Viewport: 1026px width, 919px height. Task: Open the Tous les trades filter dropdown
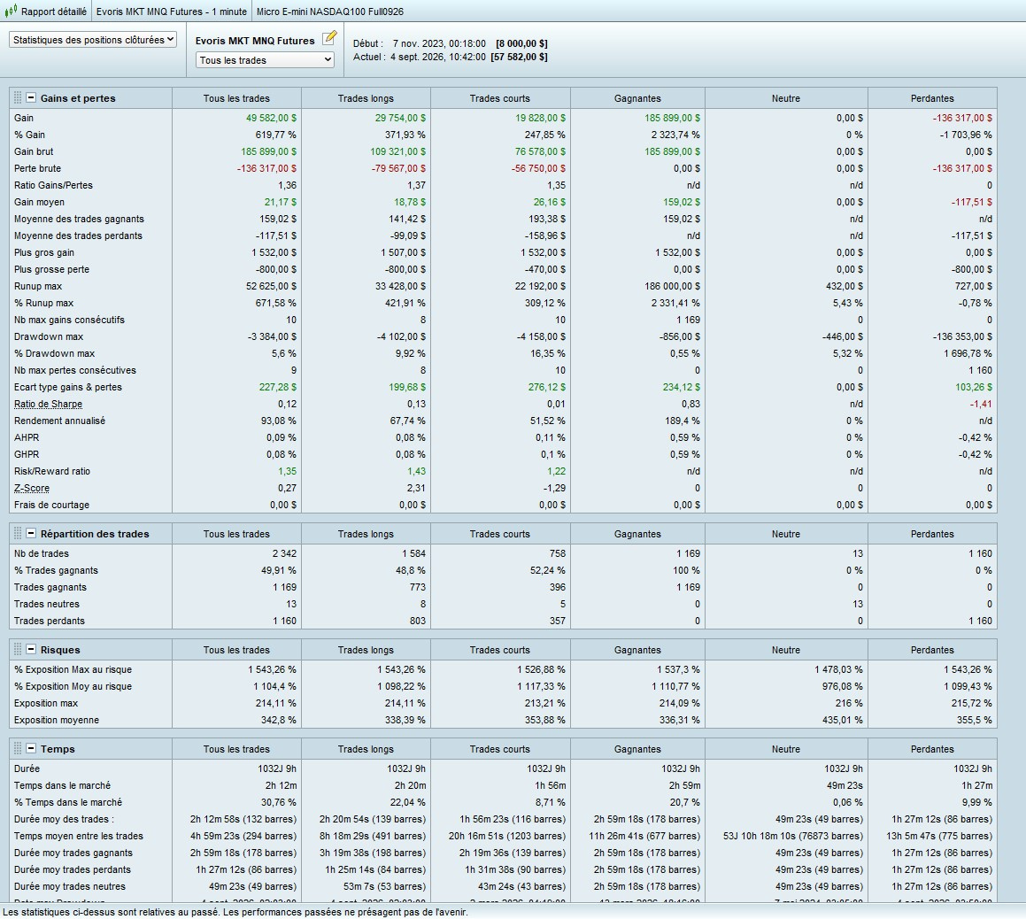265,60
